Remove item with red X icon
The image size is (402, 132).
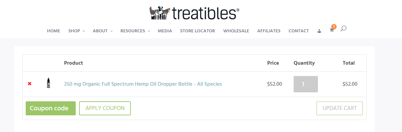click(30, 84)
